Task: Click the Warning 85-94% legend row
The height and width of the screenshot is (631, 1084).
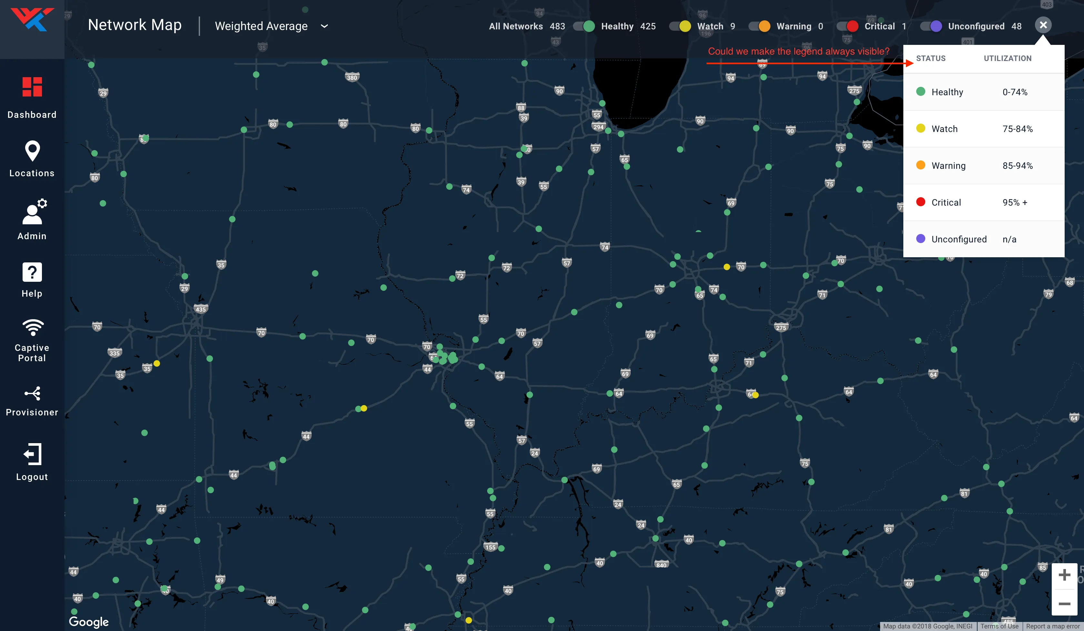Action: [984, 166]
